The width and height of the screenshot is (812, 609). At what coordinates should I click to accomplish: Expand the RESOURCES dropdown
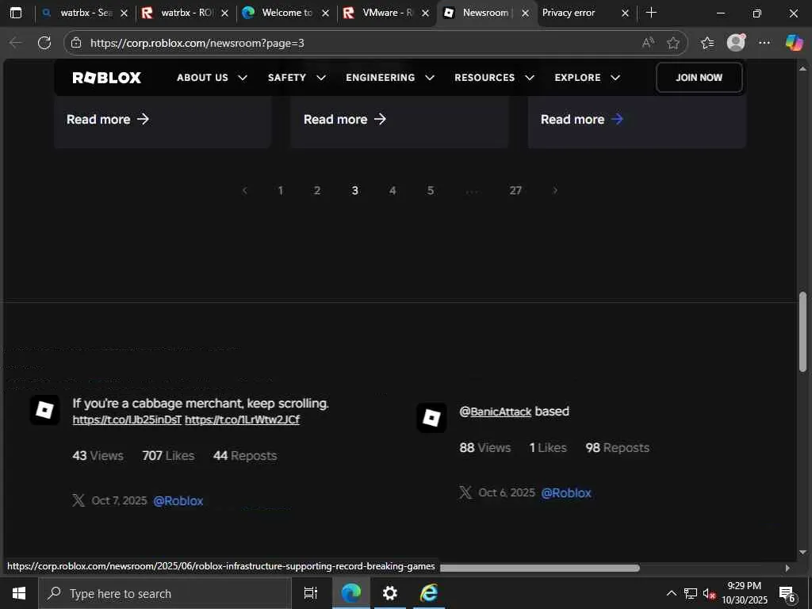point(494,78)
